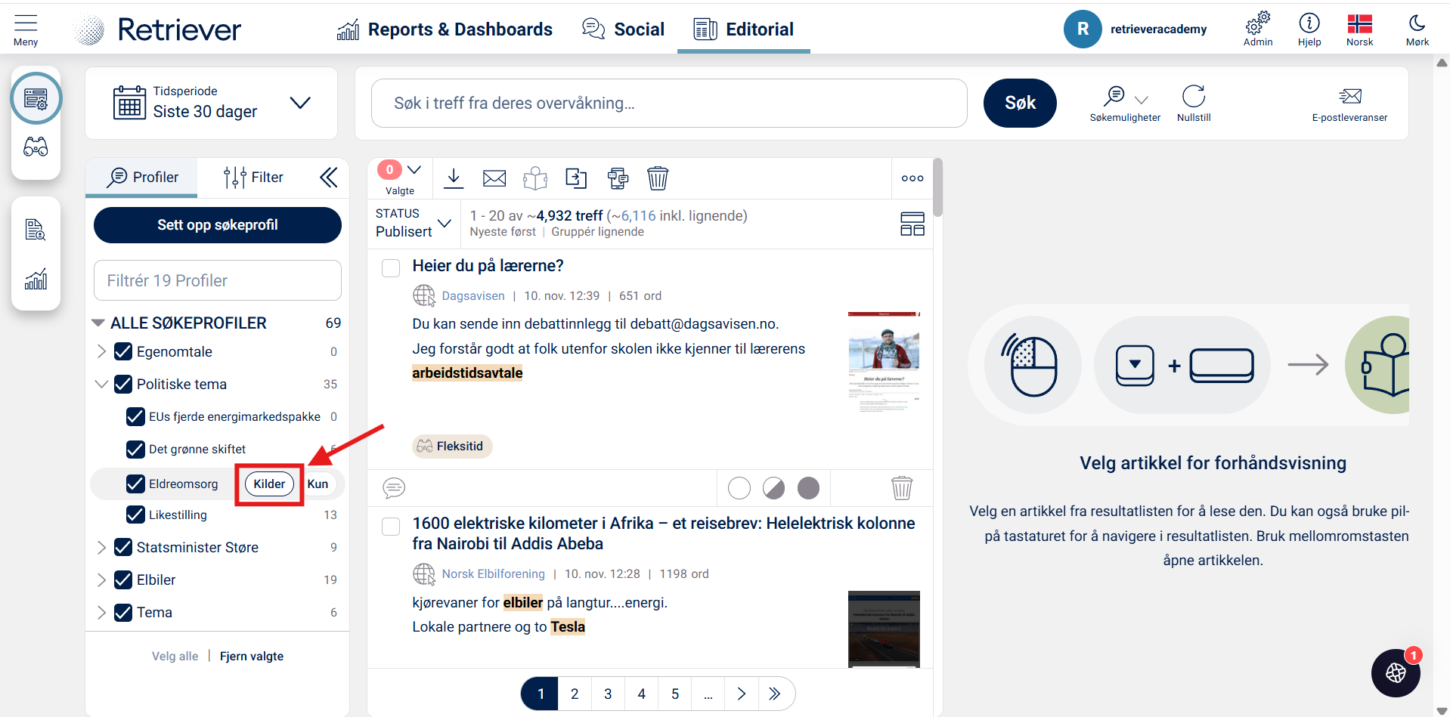The width and height of the screenshot is (1450, 717).
Task: Toggle the Eldreomsorg checkbox
Action: tap(135, 484)
